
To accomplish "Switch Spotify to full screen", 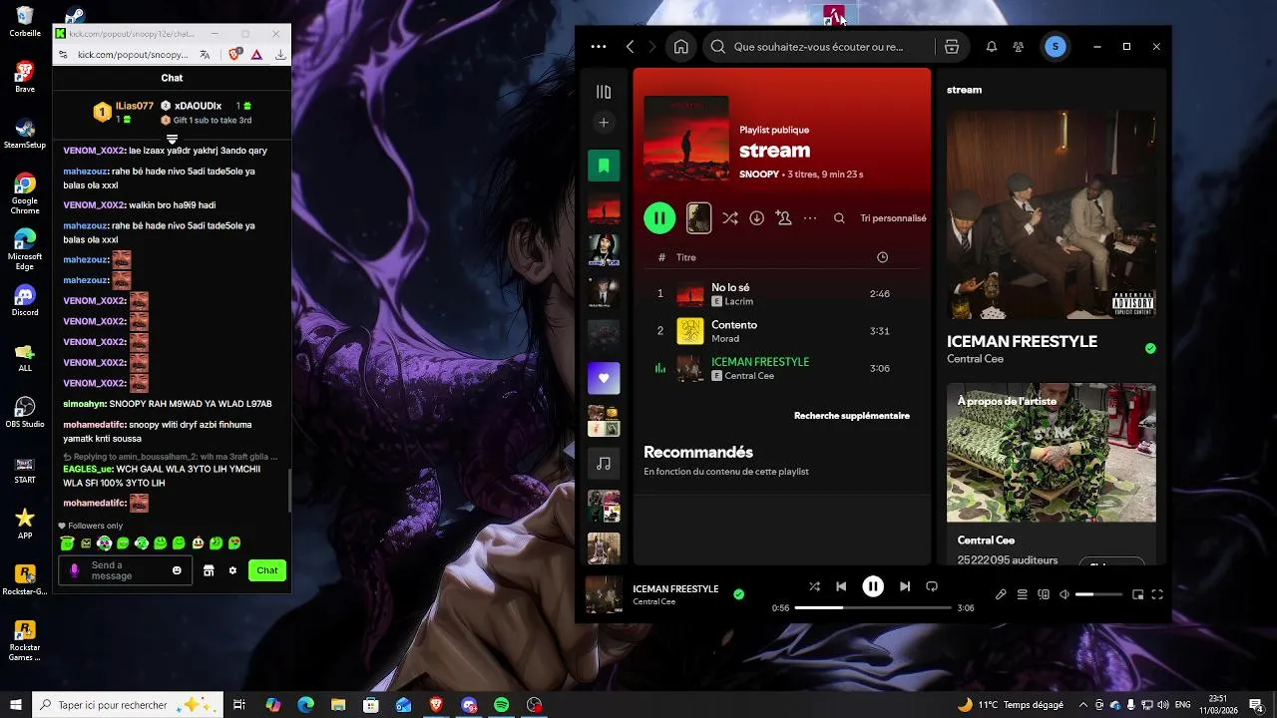I will (x=1157, y=594).
